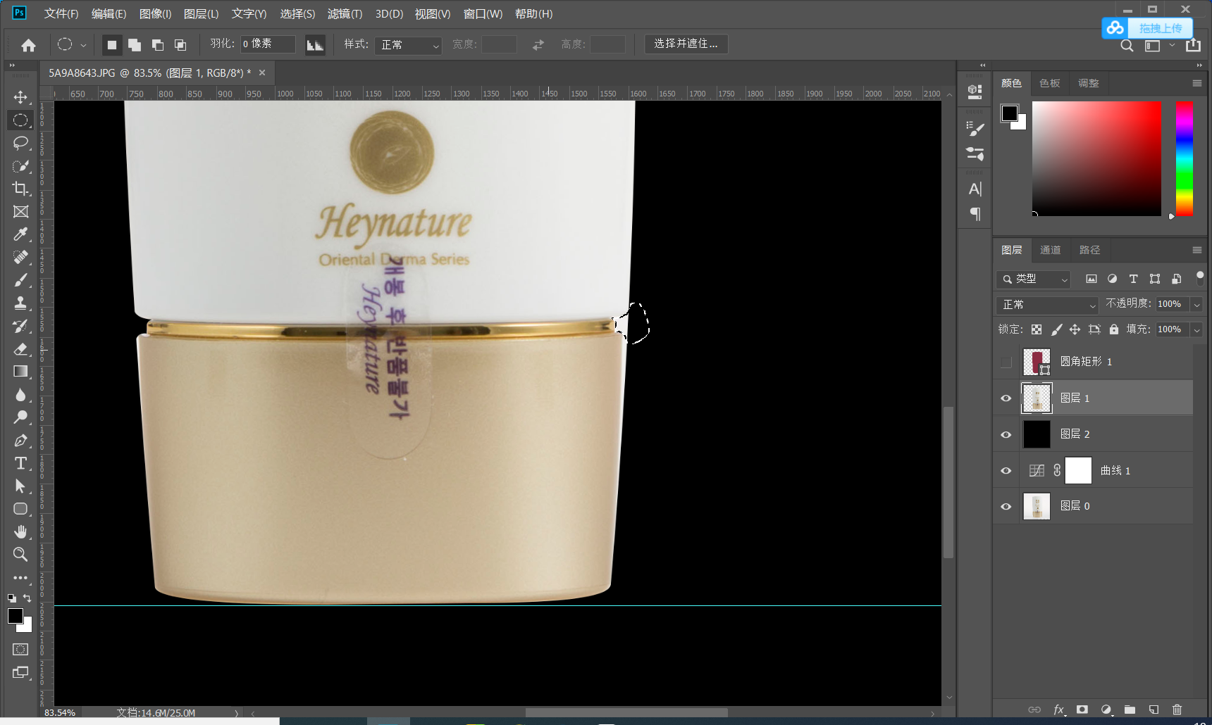Hide the 图层 0 layer
This screenshot has height=725, width=1212.
pyautogui.click(x=1006, y=507)
